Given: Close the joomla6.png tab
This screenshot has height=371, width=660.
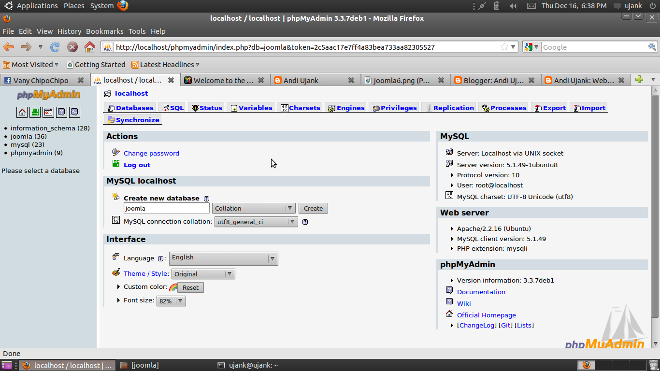Looking at the screenshot, I should pos(441,80).
